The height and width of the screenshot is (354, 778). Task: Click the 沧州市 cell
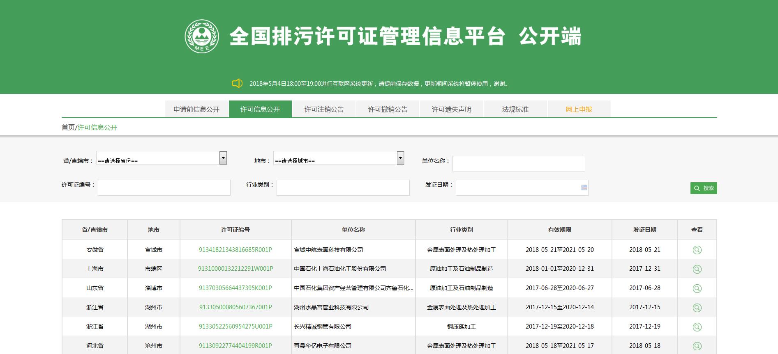point(154,346)
